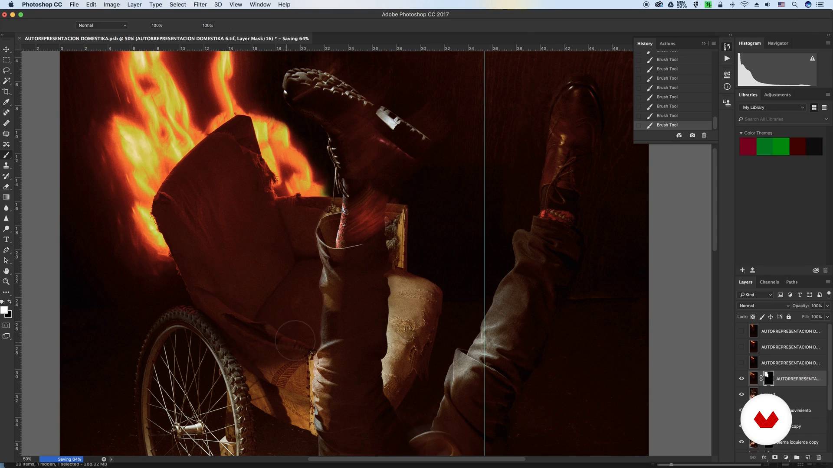The width and height of the screenshot is (833, 468).
Task: Open the My Library dropdown
Action: (773, 107)
